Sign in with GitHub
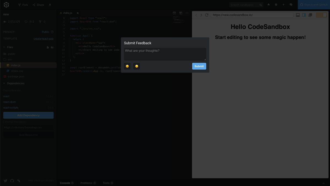 [x=314, y=5]
